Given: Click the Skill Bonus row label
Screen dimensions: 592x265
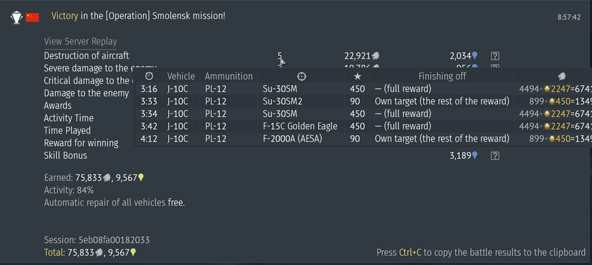Looking at the screenshot, I should pyautogui.click(x=65, y=155).
